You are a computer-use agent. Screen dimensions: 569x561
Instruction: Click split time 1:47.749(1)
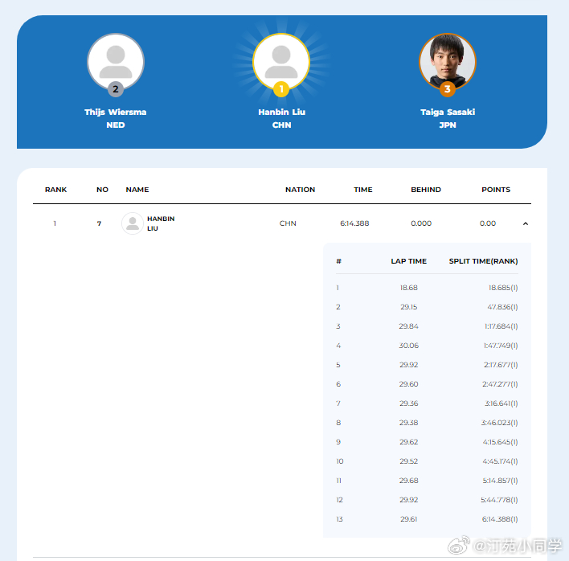coord(501,346)
